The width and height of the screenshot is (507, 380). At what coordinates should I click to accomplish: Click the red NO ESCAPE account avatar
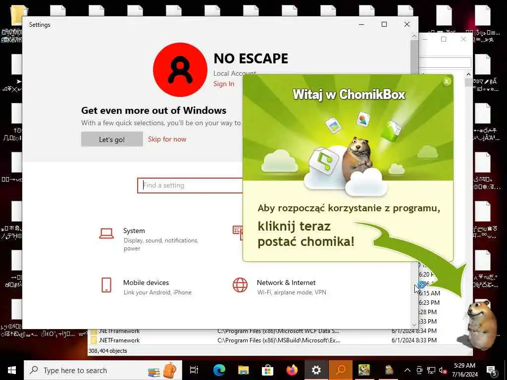click(x=180, y=69)
